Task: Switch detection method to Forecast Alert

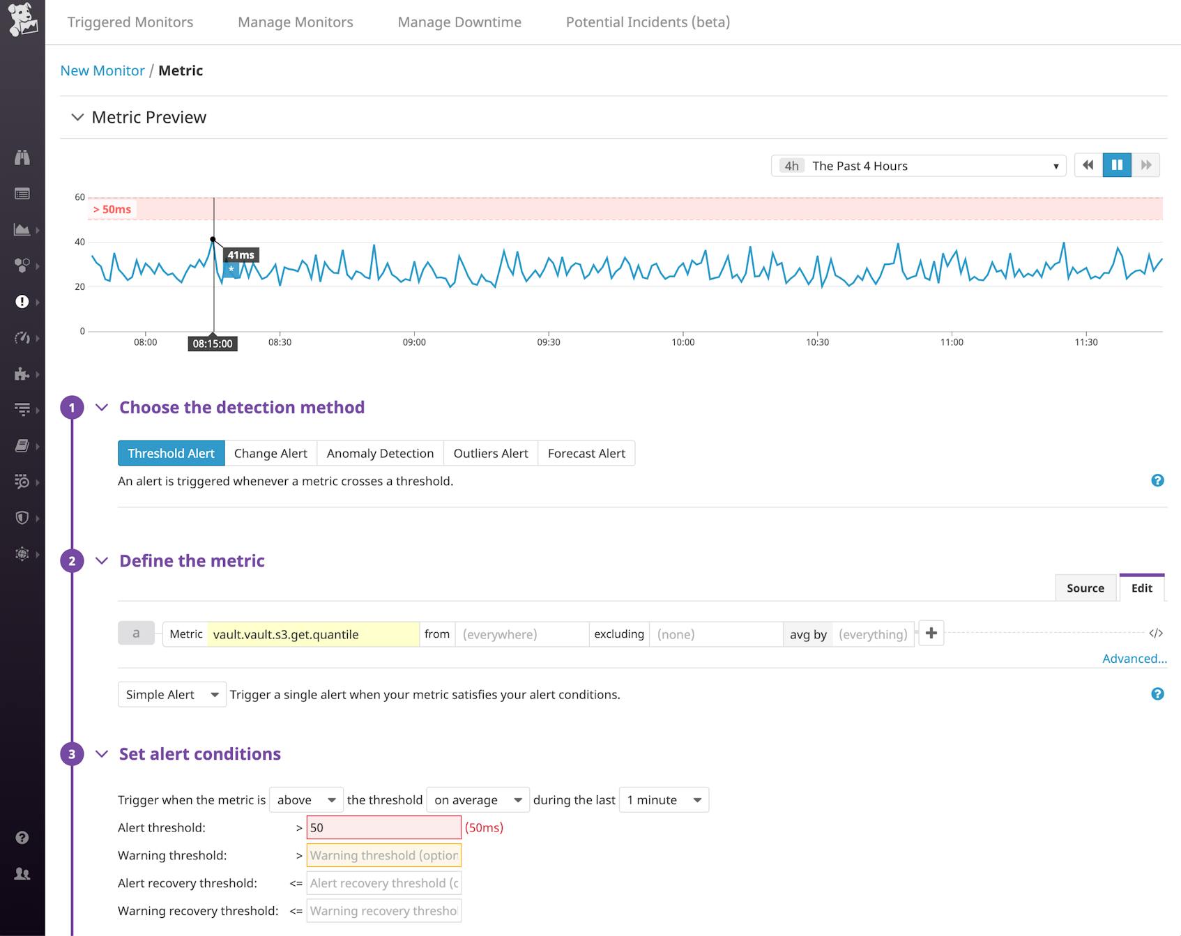Action: click(x=586, y=453)
